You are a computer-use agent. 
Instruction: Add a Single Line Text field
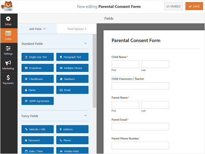(38, 57)
